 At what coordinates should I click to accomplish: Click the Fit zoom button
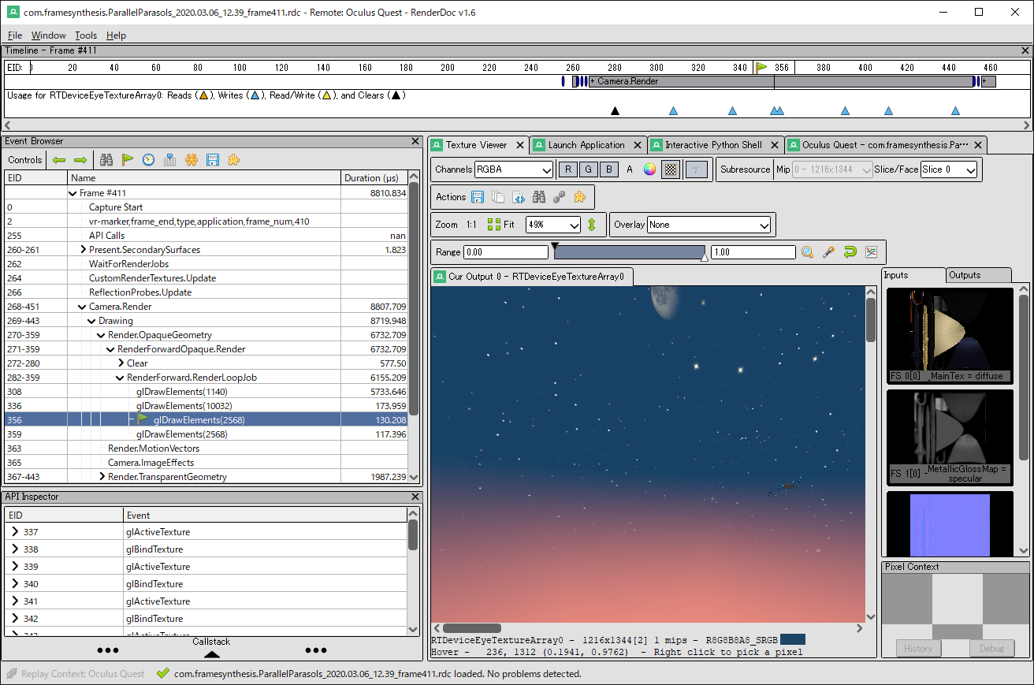tap(502, 225)
